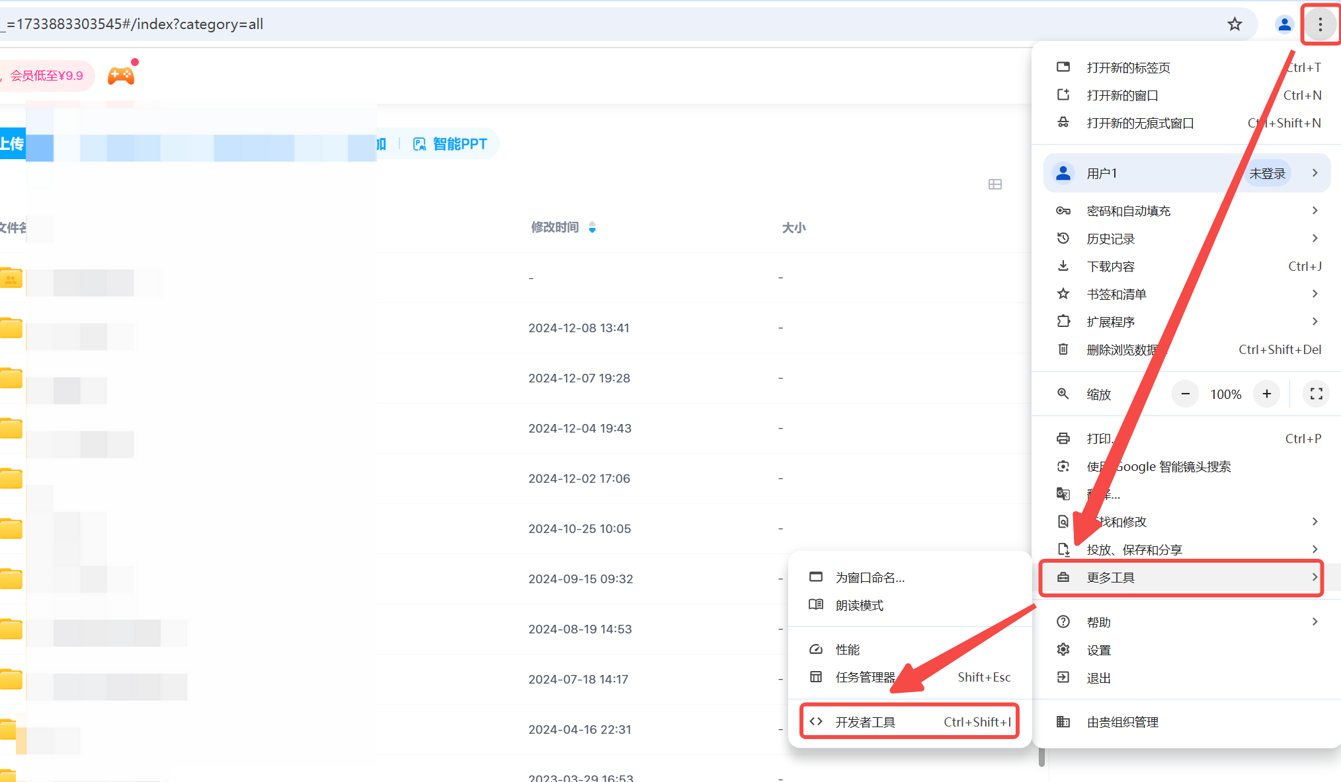
Task: Open the Chrome three-dot menu button
Action: [1320, 24]
